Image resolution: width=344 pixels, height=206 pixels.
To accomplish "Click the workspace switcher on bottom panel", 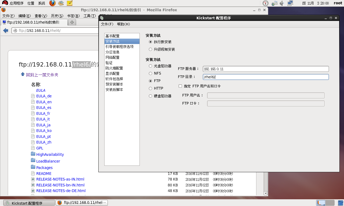I will pos(325,203).
